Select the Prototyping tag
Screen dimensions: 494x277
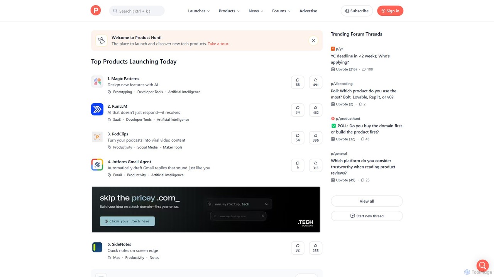122,92
